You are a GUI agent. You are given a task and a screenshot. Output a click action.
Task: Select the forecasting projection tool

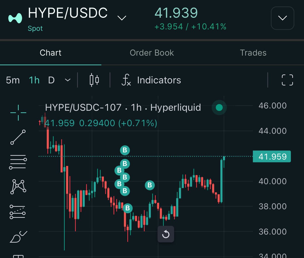17,212
